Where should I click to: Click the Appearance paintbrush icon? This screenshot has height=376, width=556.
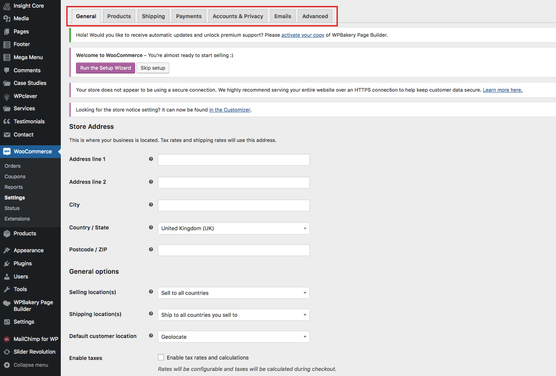[x=7, y=251]
